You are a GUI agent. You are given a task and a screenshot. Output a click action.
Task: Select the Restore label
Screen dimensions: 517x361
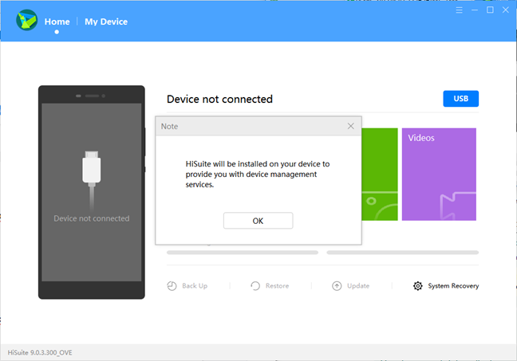click(x=278, y=286)
